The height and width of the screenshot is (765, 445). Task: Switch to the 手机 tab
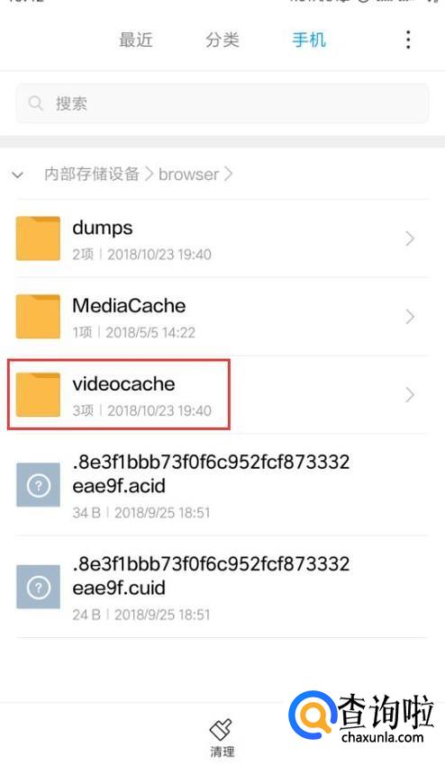[309, 40]
